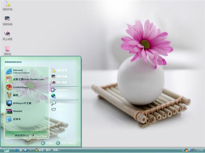Open the globe network connections icon entry
Viewport: 205px width, 153px height.
point(53,96)
